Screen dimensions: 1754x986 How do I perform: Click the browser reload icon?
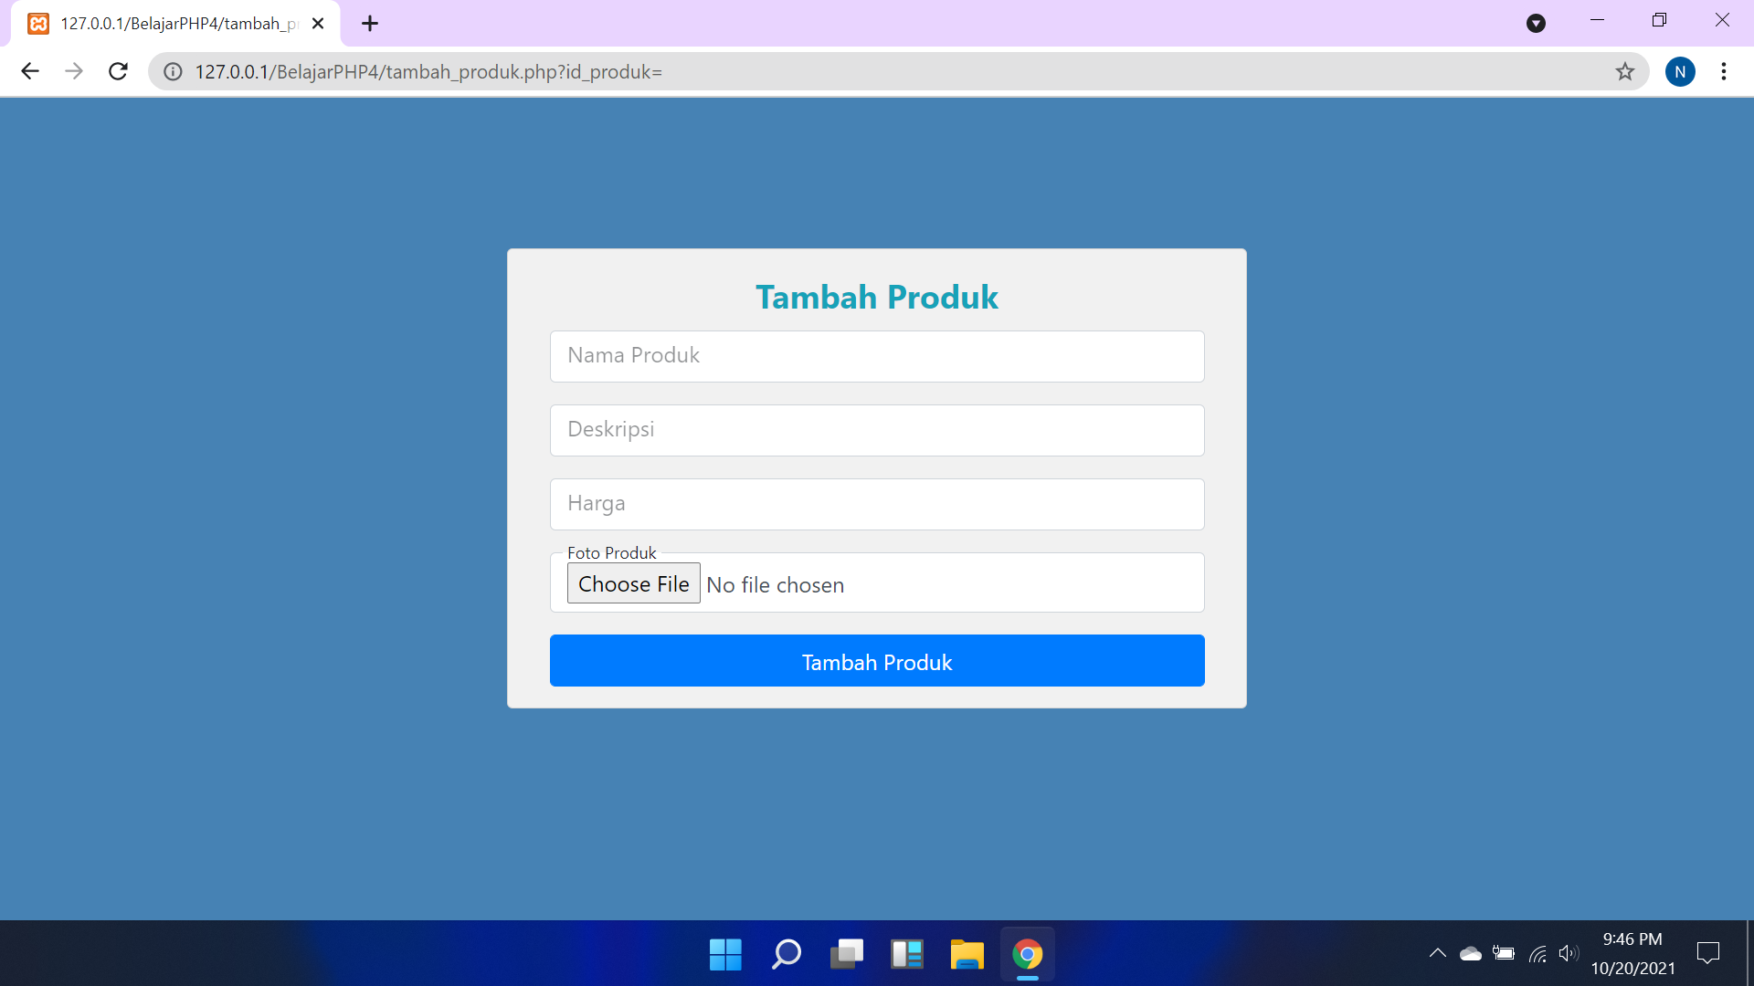[118, 70]
